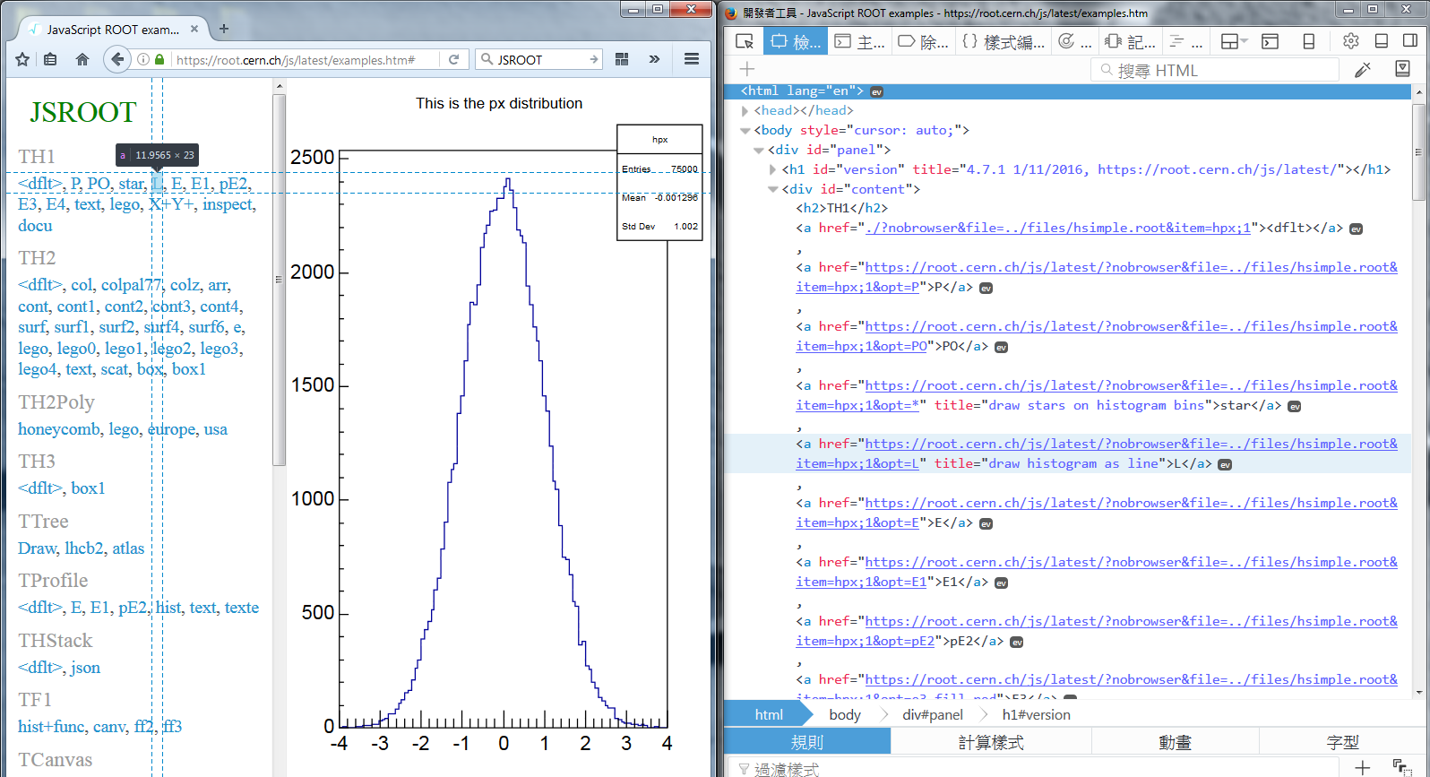Click the element picker icon in devtools
Image resolution: width=1430 pixels, height=777 pixels.
(744, 41)
